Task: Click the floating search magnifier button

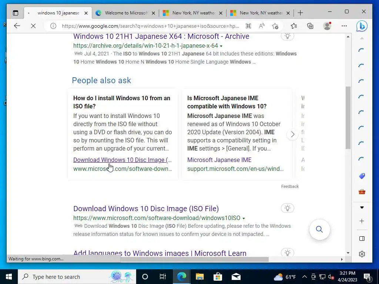Action: click(x=319, y=229)
